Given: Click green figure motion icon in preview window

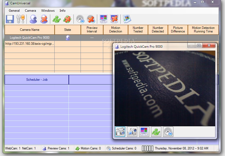Looking at the screenshot, I should (156, 132).
